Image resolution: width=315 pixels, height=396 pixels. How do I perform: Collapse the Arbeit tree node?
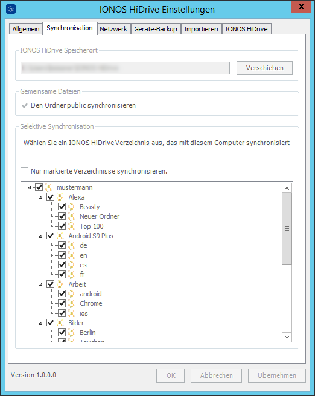40,284
